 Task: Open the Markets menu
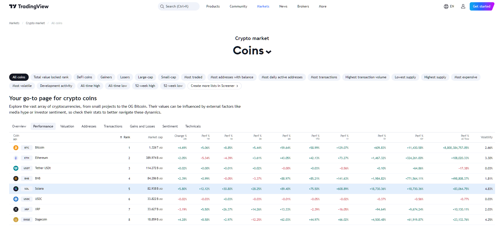pos(263,6)
